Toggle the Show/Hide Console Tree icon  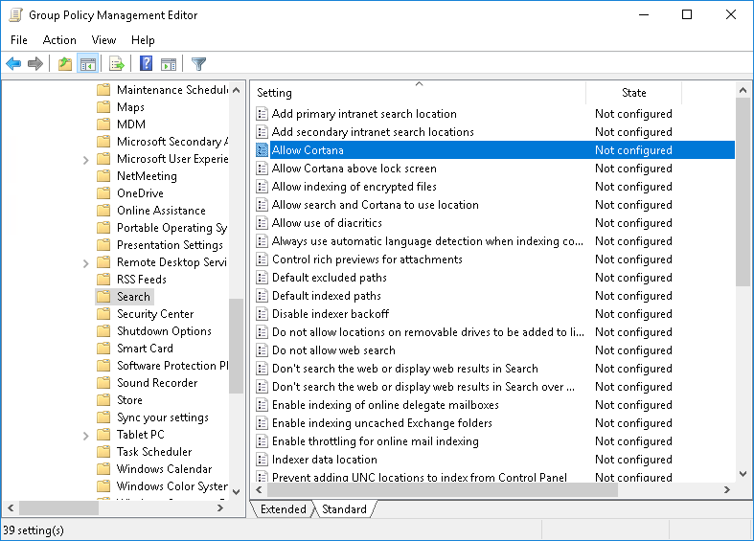87,64
